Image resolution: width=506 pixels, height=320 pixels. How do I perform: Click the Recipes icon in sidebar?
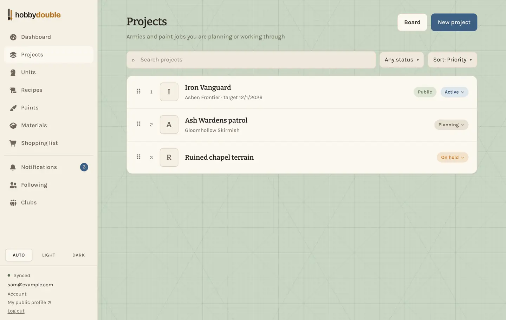13,90
